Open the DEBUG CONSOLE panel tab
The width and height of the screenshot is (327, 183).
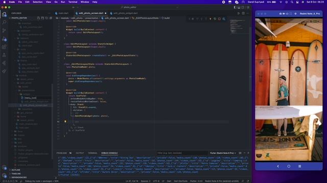pyautogui.click(x=109, y=153)
